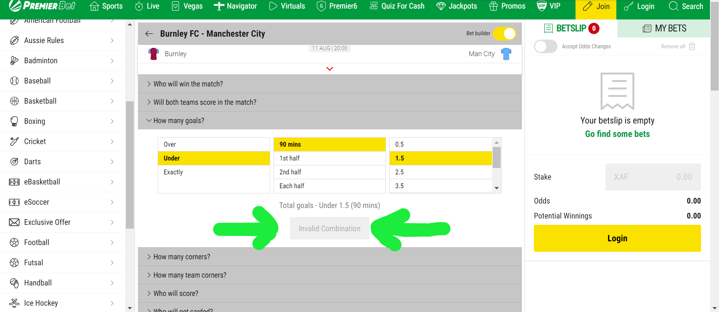
Task: Turn off the Bet builder switch
Action: click(504, 34)
